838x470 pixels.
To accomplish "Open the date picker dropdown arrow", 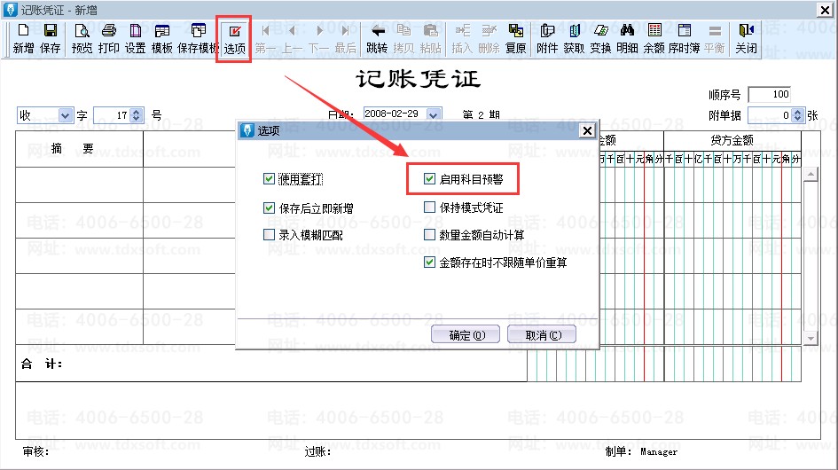I will click(x=434, y=114).
